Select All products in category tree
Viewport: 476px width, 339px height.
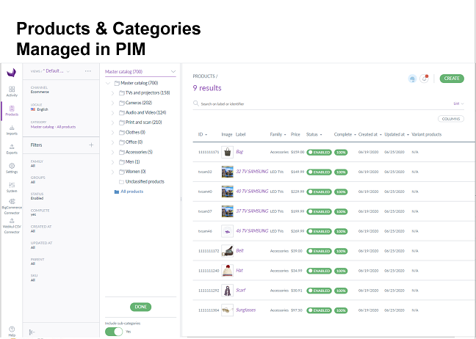[131, 191]
